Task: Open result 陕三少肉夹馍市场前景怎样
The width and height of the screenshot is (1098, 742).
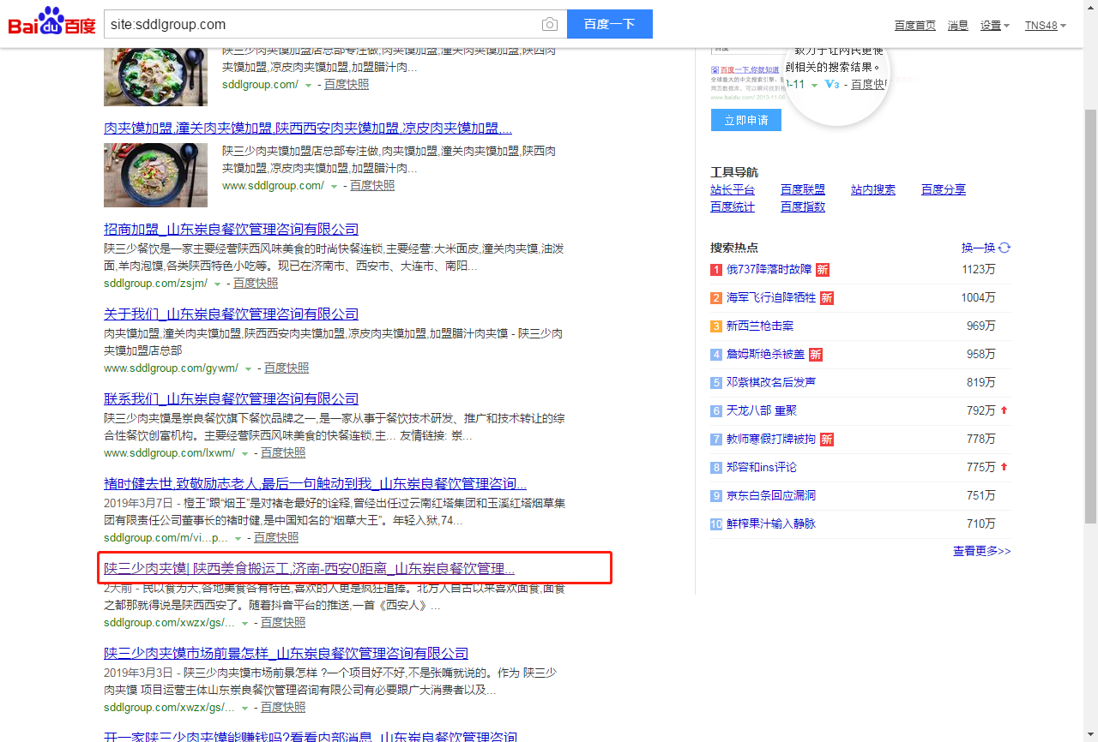Action: [287, 654]
